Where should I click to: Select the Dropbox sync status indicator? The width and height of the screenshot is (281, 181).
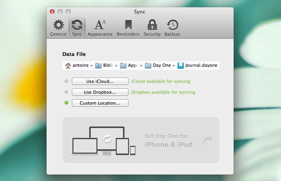pyautogui.click(x=66, y=92)
